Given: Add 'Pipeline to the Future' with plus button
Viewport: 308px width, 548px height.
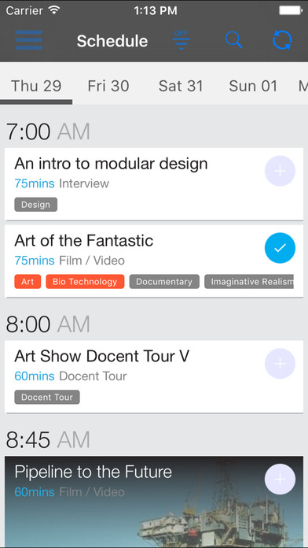Looking at the screenshot, I should [x=280, y=479].
